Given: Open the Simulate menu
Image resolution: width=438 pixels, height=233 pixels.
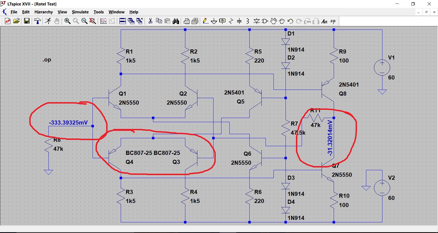Looking at the screenshot, I should [80, 12].
